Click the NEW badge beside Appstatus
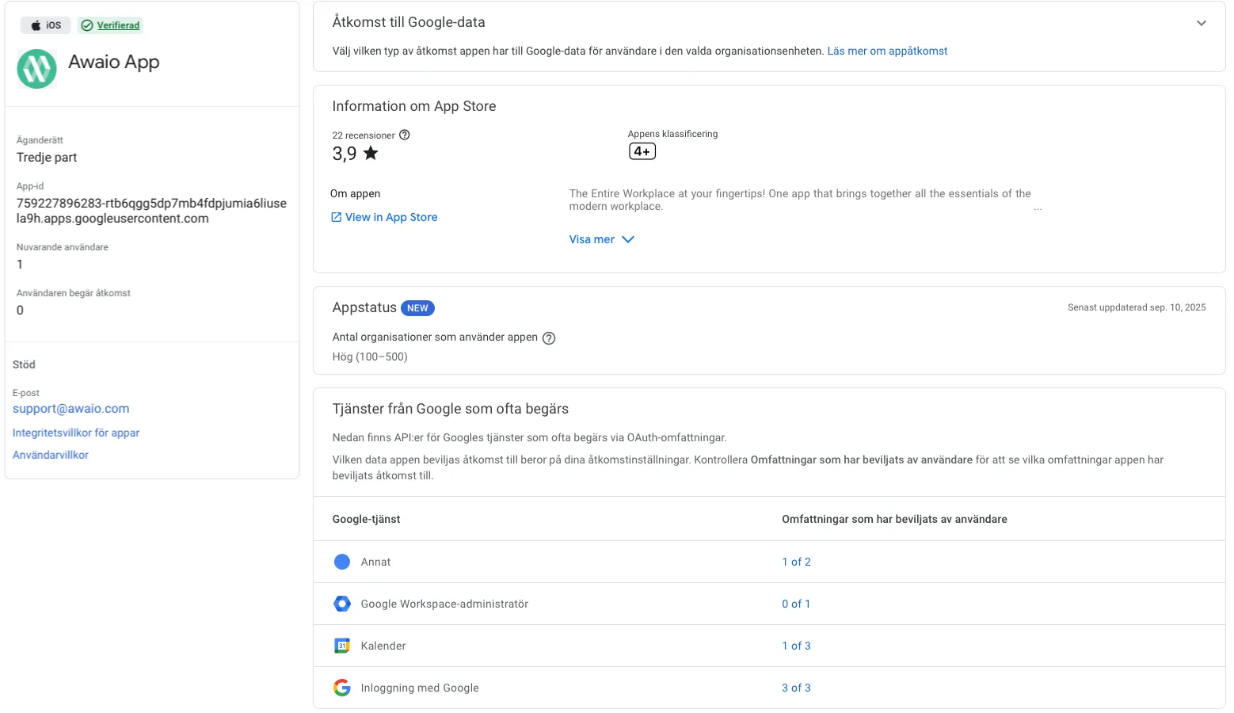The width and height of the screenshot is (1234, 713). click(x=417, y=308)
